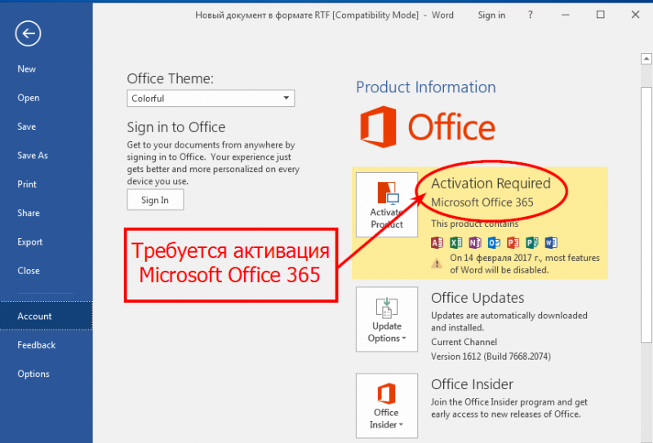Open the Update Options button menu
Screen dimensions: 653x443
click(387, 319)
